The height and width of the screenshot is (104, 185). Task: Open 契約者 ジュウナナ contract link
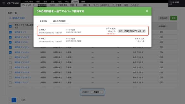pyautogui.click(x=22, y=67)
